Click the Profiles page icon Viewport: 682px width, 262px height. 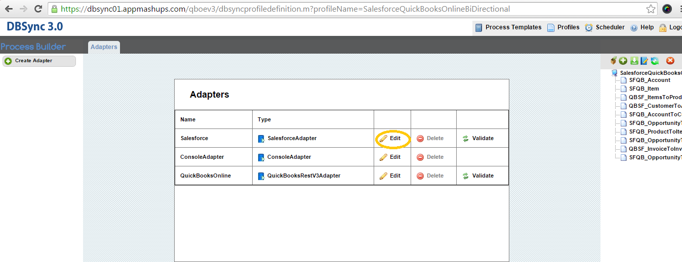point(551,28)
